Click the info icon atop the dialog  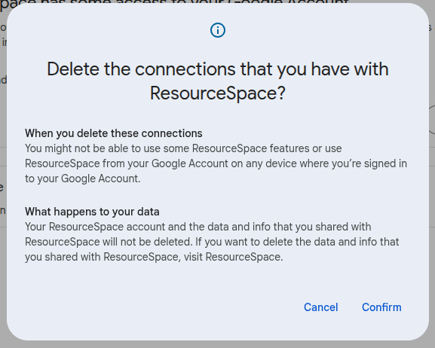tap(218, 30)
